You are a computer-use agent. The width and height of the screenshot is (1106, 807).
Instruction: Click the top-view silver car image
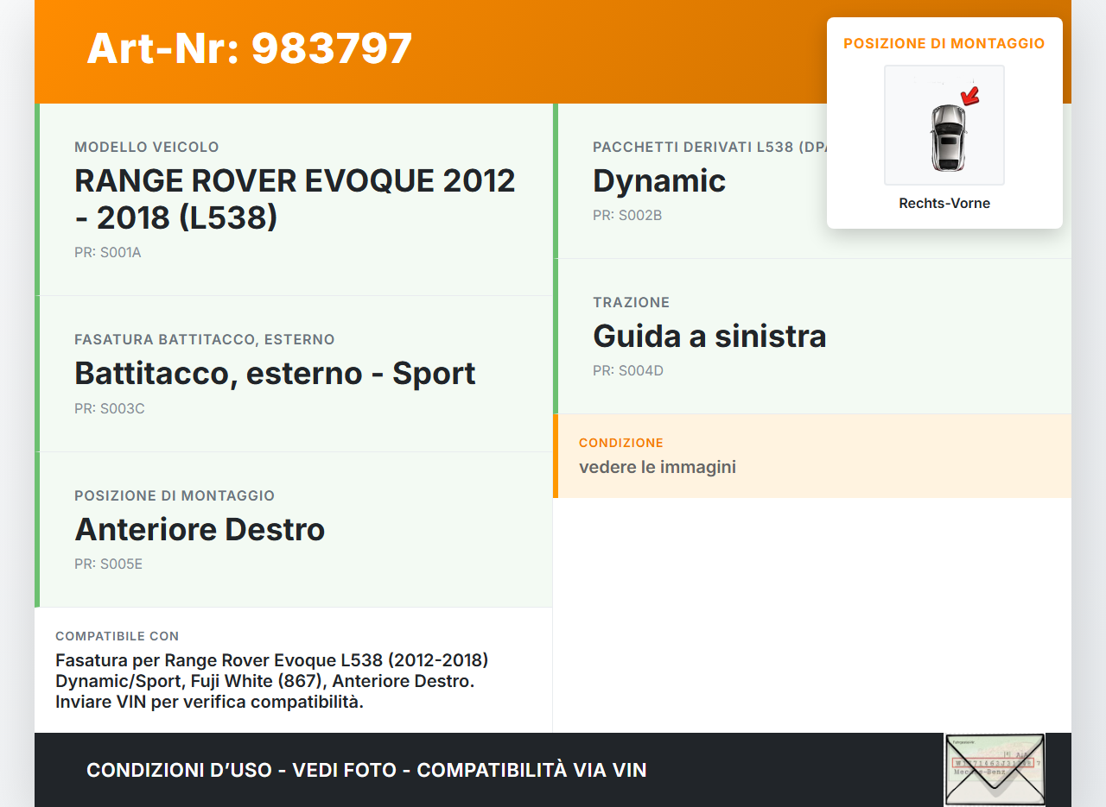click(x=948, y=136)
